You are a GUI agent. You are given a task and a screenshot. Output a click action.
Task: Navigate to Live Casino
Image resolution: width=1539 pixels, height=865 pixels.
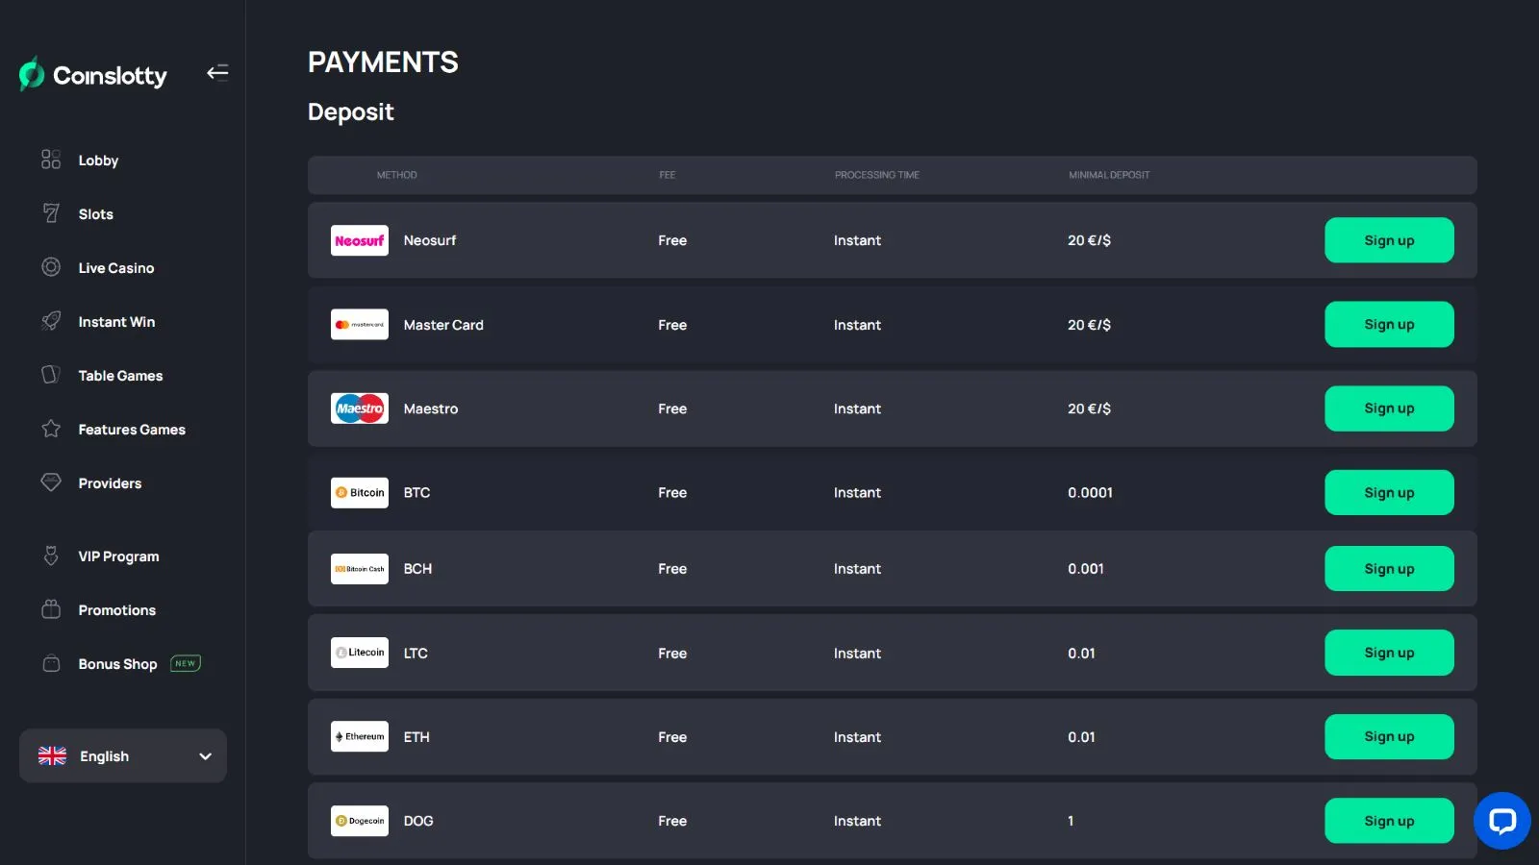tap(115, 268)
